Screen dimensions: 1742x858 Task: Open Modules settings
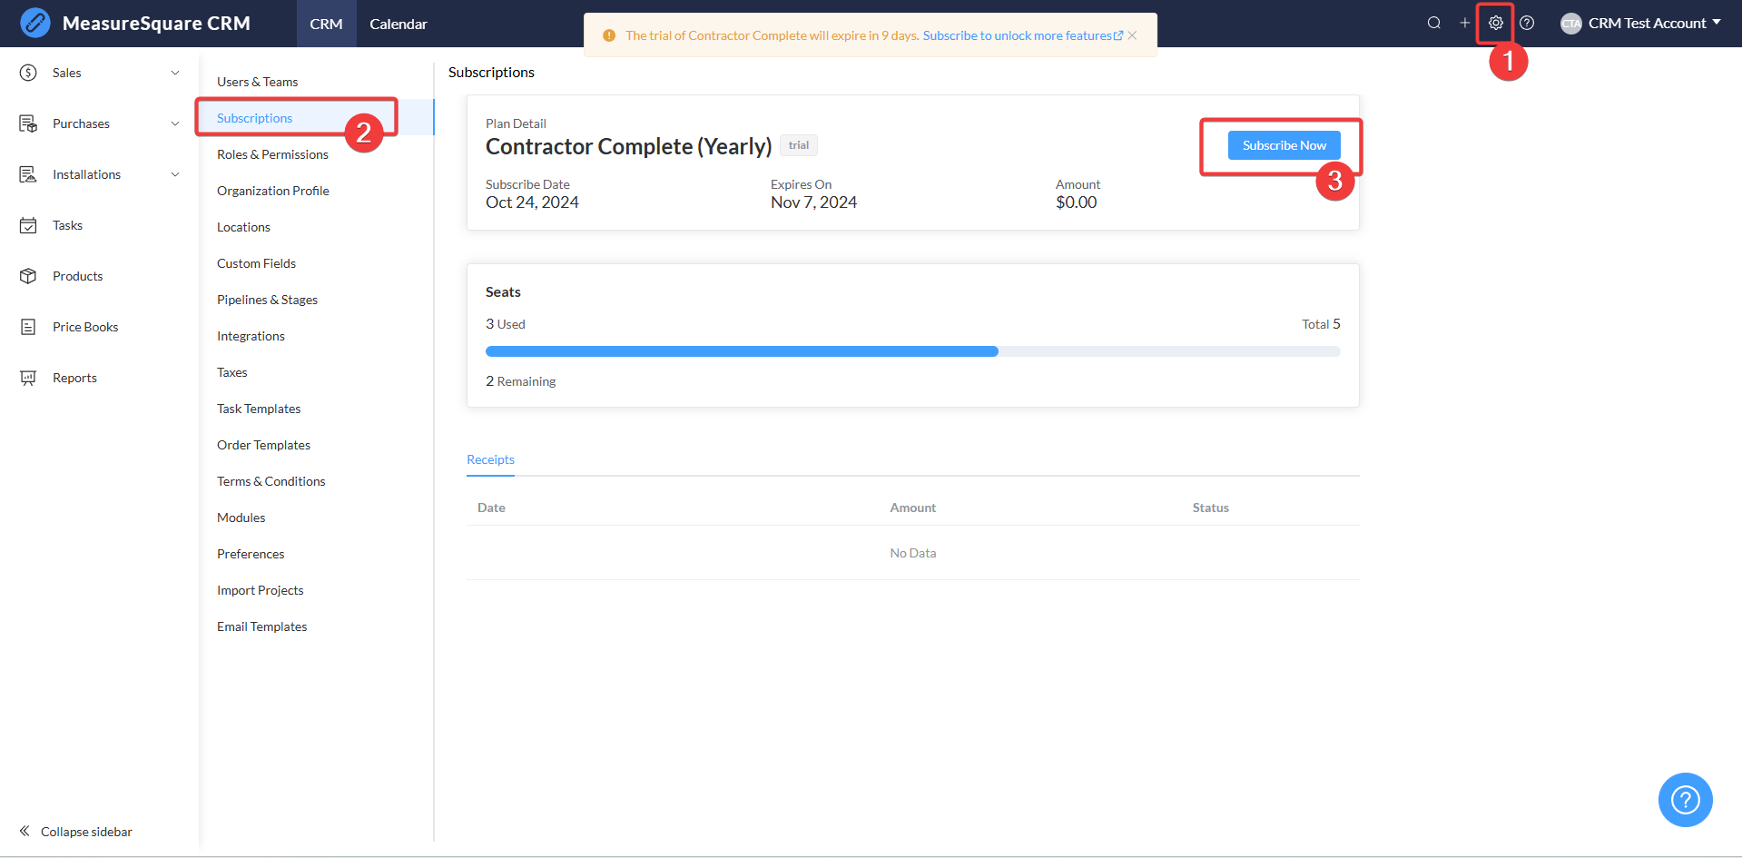click(x=241, y=518)
